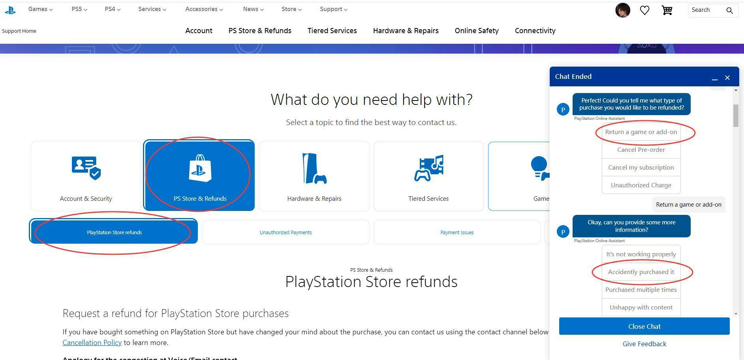Choose Unhappy with content option
Viewport: 744px width, 360px height.
(641, 308)
